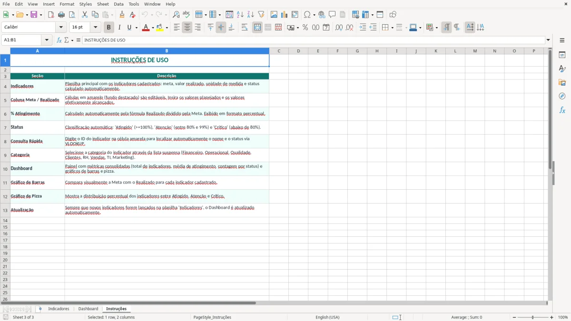Image resolution: width=571 pixels, height=321 pixels.
Task: Select row 7 header
Action: [x=5, y=127]
